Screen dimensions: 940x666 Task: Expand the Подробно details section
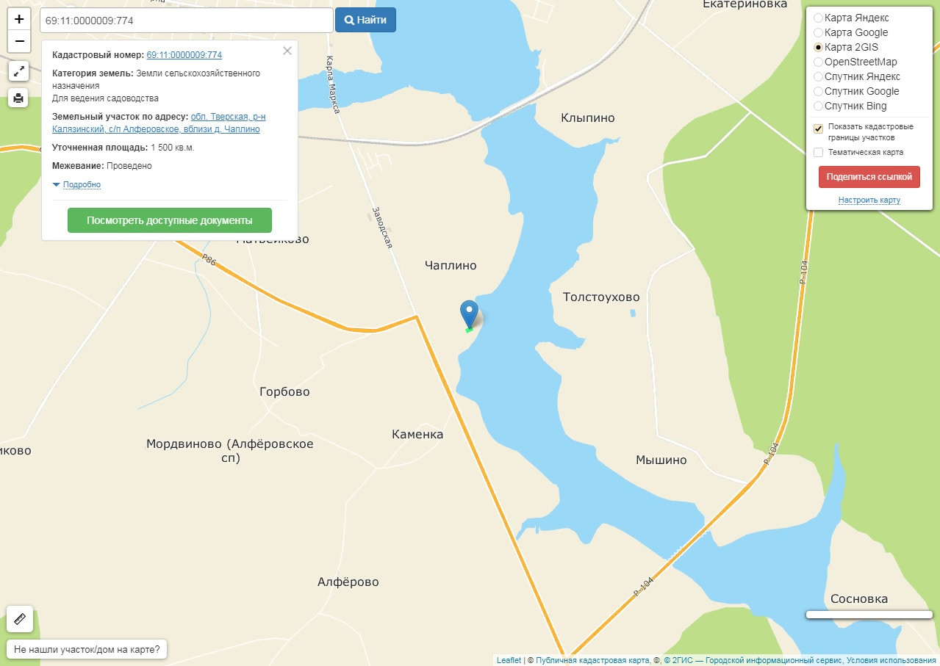click(82, 184)
